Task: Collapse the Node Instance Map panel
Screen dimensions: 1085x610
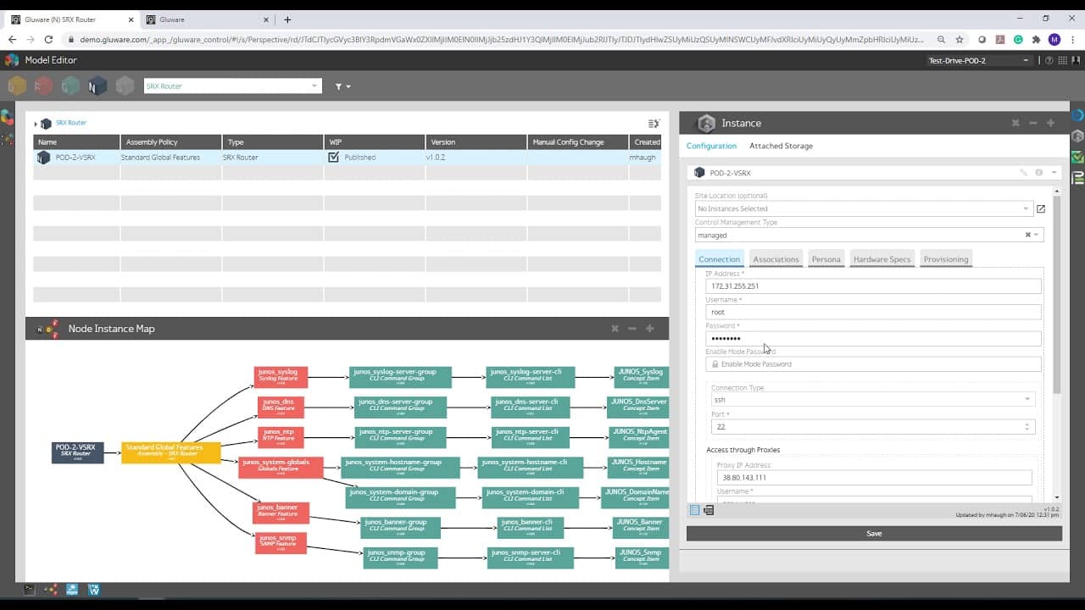Action: tap(632, 329)
